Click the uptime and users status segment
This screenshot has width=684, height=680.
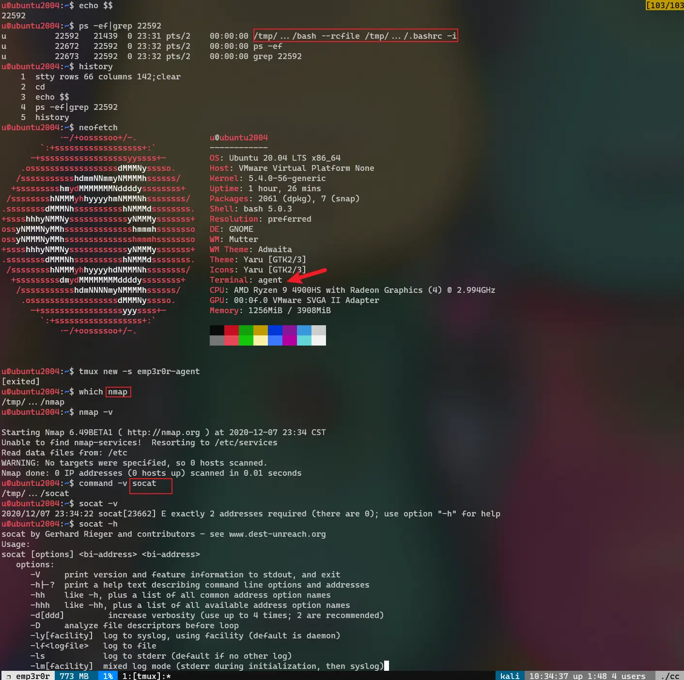[x=587, y=676]
